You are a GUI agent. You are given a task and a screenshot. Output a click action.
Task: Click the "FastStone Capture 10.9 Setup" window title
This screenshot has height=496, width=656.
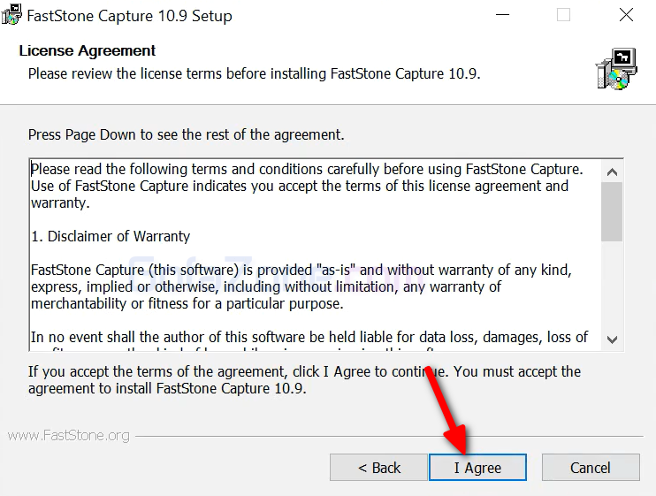[129, 16]
